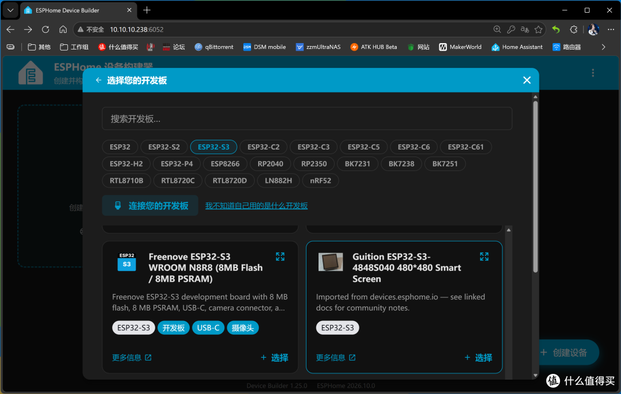
Task: Go back using the dialog's back arrow
Action: tap(99, 81)
